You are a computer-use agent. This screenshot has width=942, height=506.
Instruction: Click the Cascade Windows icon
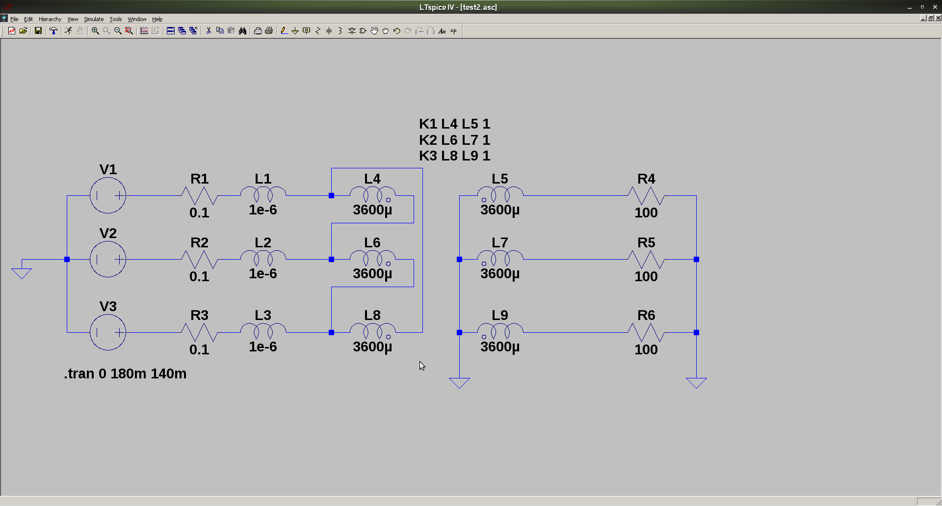click(182, 31)
